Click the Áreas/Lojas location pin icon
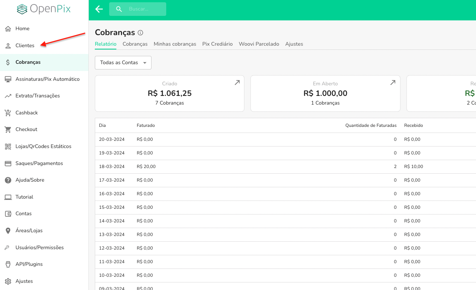 8,231
